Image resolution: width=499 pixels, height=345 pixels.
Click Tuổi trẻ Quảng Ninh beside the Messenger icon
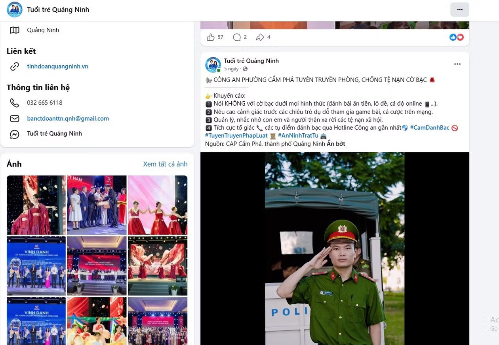[55, 134]
